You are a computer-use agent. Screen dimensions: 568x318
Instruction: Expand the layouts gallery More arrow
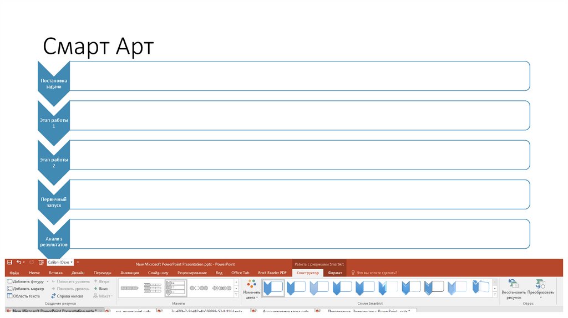(x=236, y=295)
